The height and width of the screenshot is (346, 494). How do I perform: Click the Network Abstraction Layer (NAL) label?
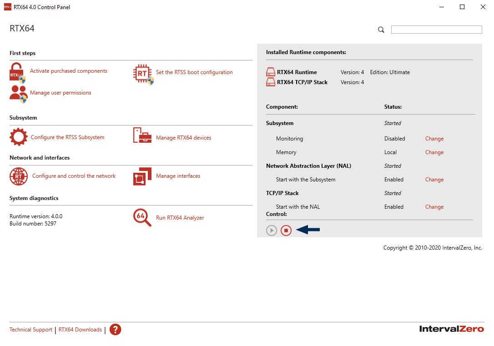coord(309,166)
